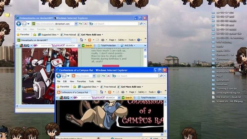
Task: Open Edit menu in Campus Rat window
Action: [65, 81]
